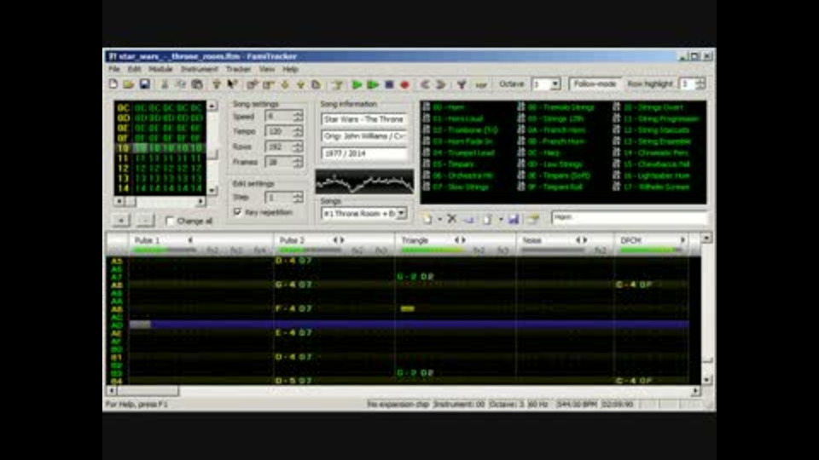Click the pattern editor horizontal scrollbar

(404, 391)
